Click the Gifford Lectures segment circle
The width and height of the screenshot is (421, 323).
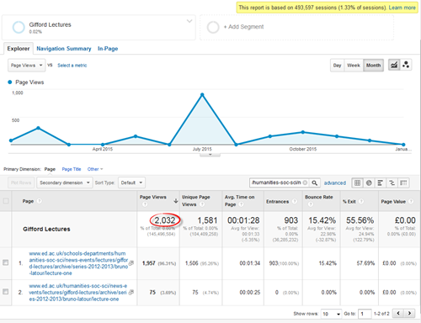click(x=19, y=27)
